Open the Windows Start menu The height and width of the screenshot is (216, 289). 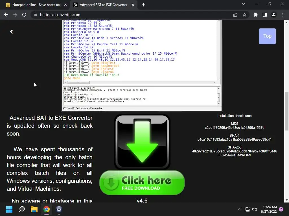9,209
